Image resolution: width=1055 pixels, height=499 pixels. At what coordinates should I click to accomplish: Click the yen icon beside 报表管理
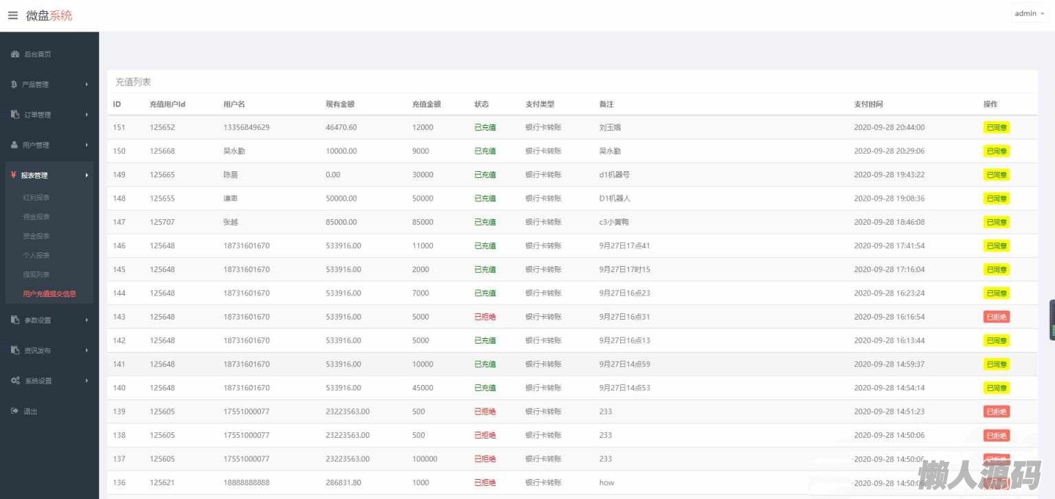point(14,175)
